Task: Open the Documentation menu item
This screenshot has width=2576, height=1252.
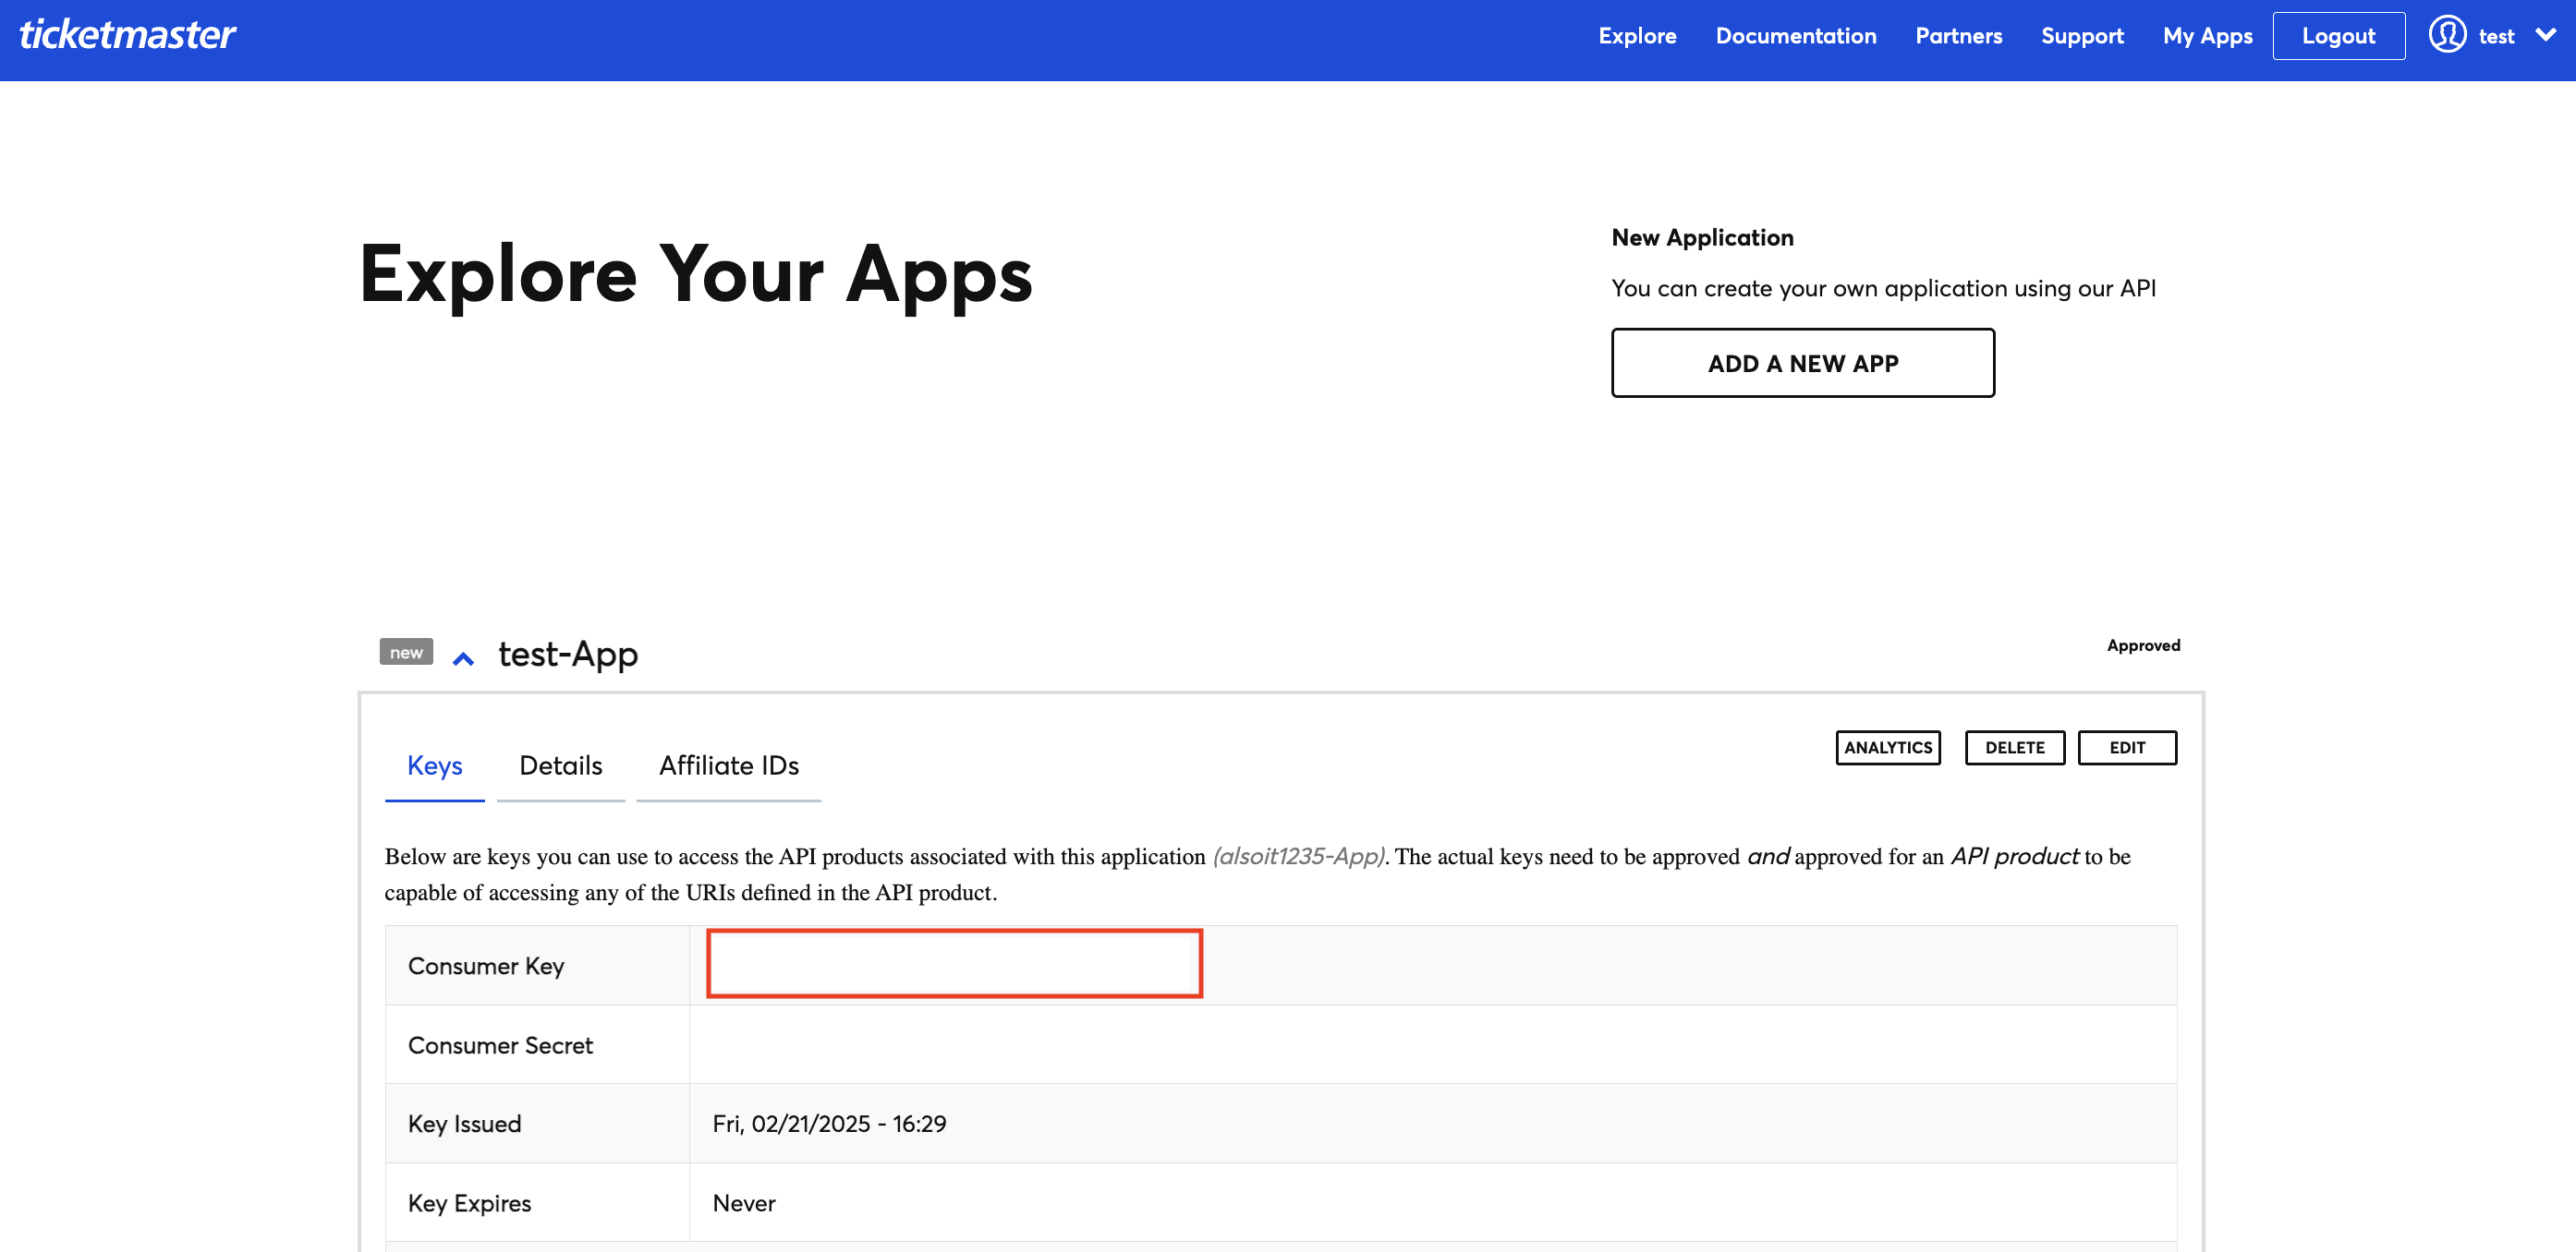Action: tap(1796, 36)
